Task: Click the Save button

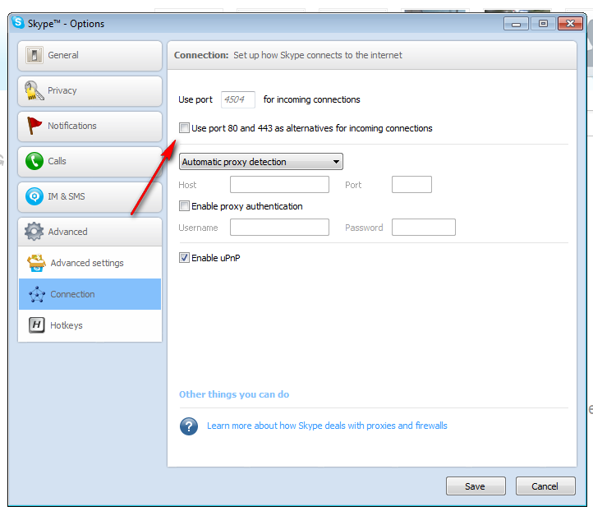Action: [476, 486]
